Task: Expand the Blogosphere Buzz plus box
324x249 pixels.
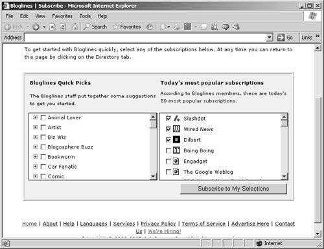Action: [35, 147]
